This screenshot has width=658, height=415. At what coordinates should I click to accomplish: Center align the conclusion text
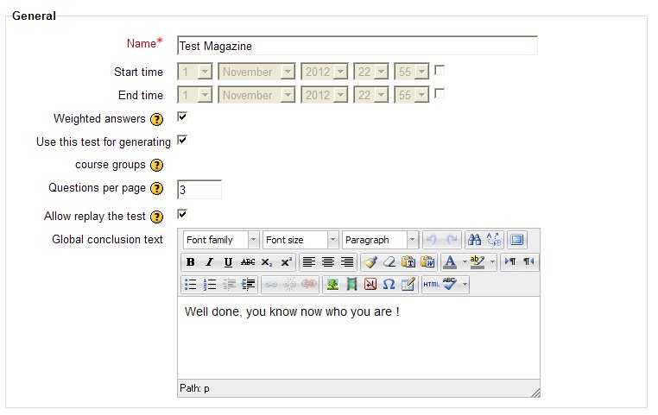(328, 262)
